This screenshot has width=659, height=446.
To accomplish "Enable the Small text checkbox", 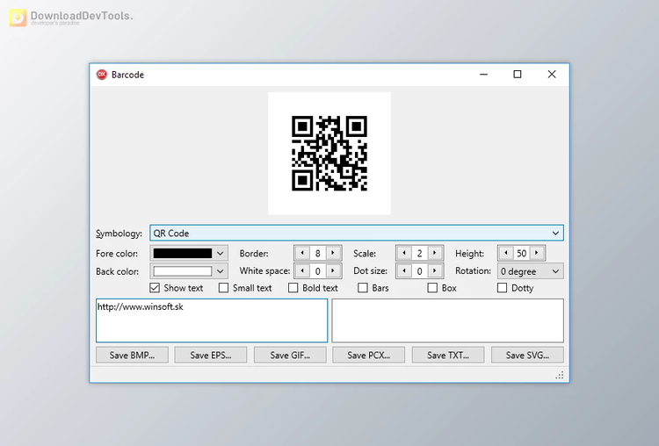I will pos(223,288).
